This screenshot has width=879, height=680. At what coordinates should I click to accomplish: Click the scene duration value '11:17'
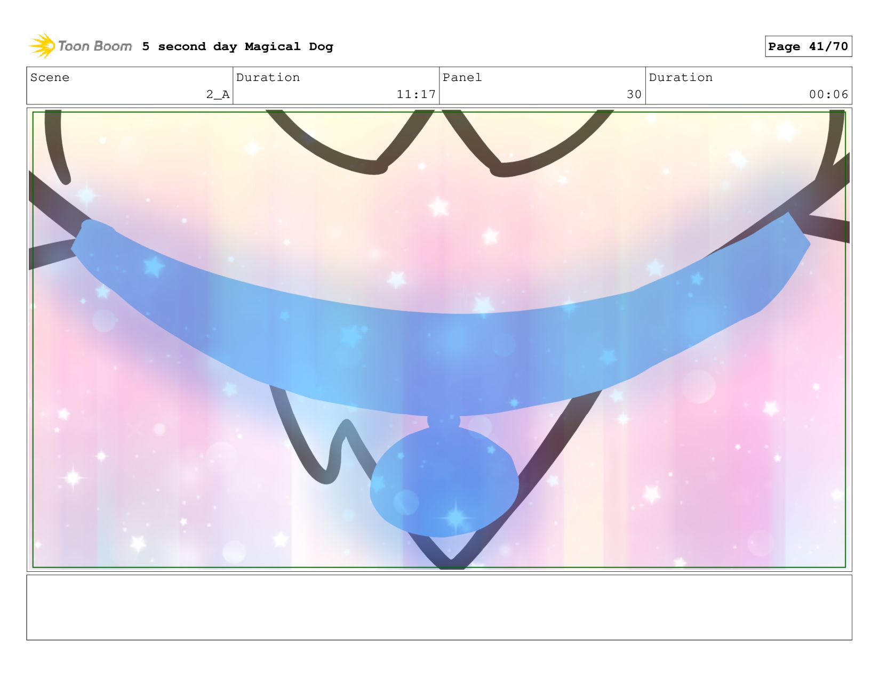416,94
